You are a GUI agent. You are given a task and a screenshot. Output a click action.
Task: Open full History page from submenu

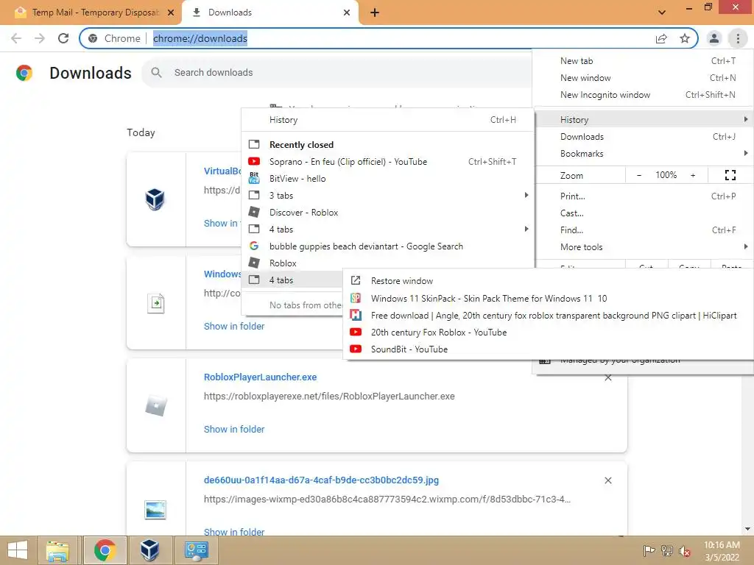387,120
